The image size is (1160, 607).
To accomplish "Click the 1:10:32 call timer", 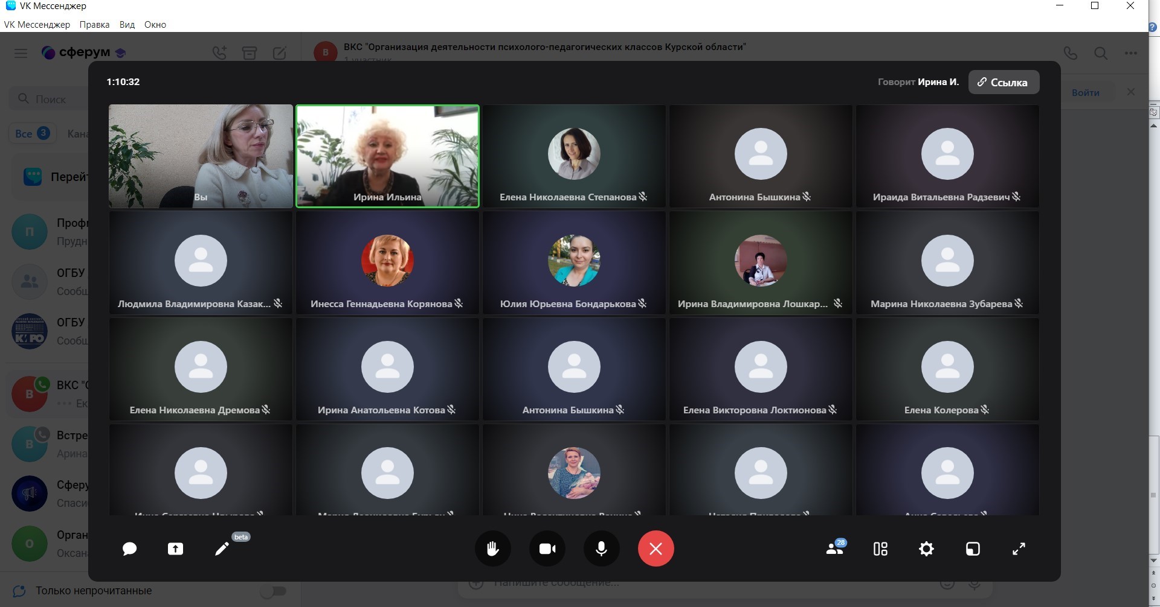I will (123, 82).
